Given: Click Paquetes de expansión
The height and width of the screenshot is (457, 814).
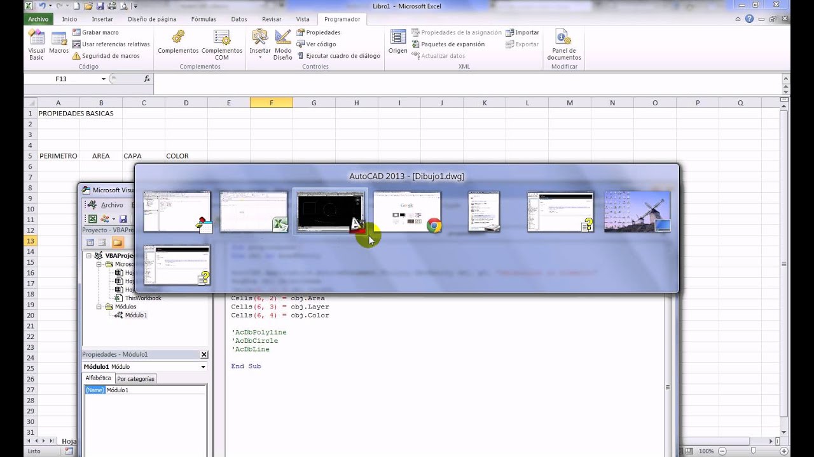Looking at the screenshot, I should tap(448, 44).
